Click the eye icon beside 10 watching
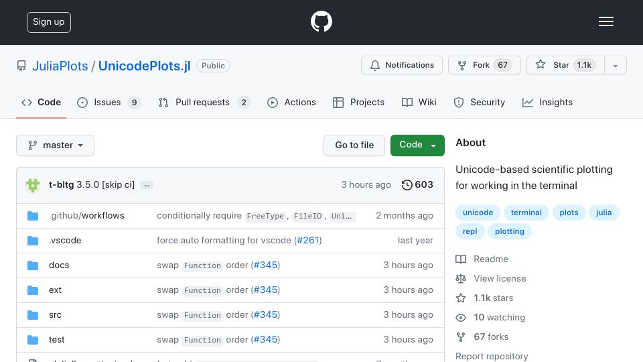This screenshot has height=362, width=643. [461, 317]
